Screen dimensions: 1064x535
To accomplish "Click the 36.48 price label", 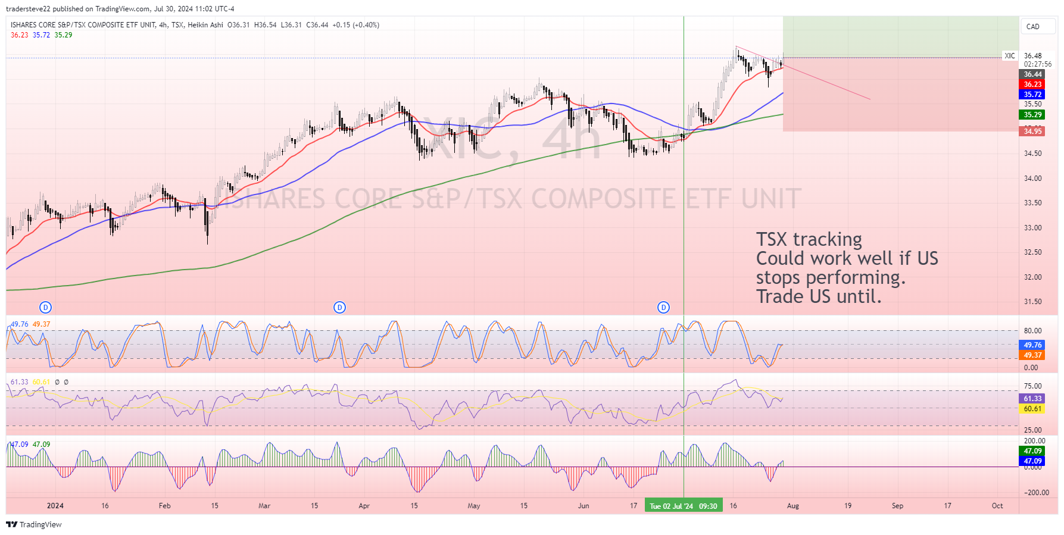I will coord(1033,56).
